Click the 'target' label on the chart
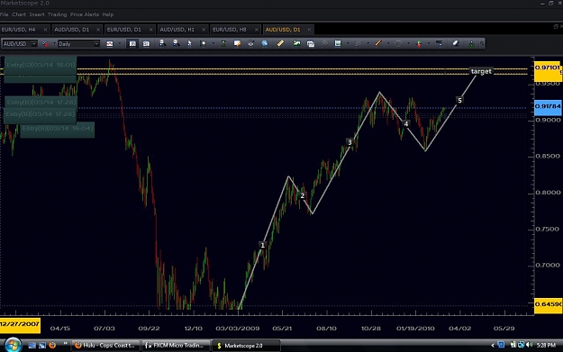Screen dimensions: 563x352 pos(481,71)
